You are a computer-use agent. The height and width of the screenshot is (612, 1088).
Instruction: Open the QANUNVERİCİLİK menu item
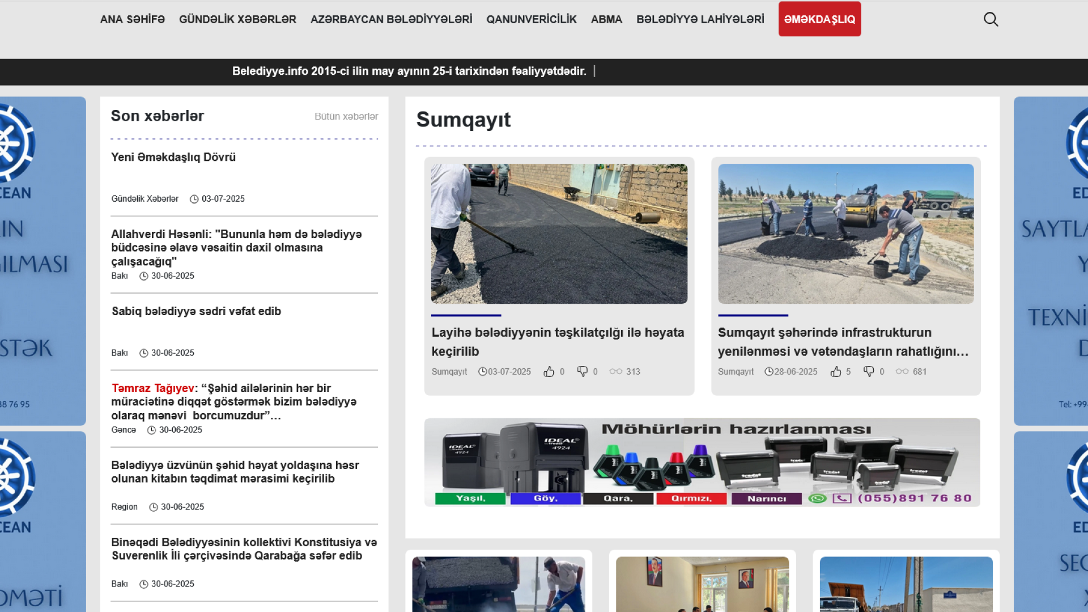coord(531,19)
